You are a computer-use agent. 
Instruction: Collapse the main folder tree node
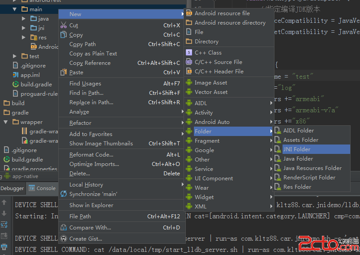click(x=15, y=9)
